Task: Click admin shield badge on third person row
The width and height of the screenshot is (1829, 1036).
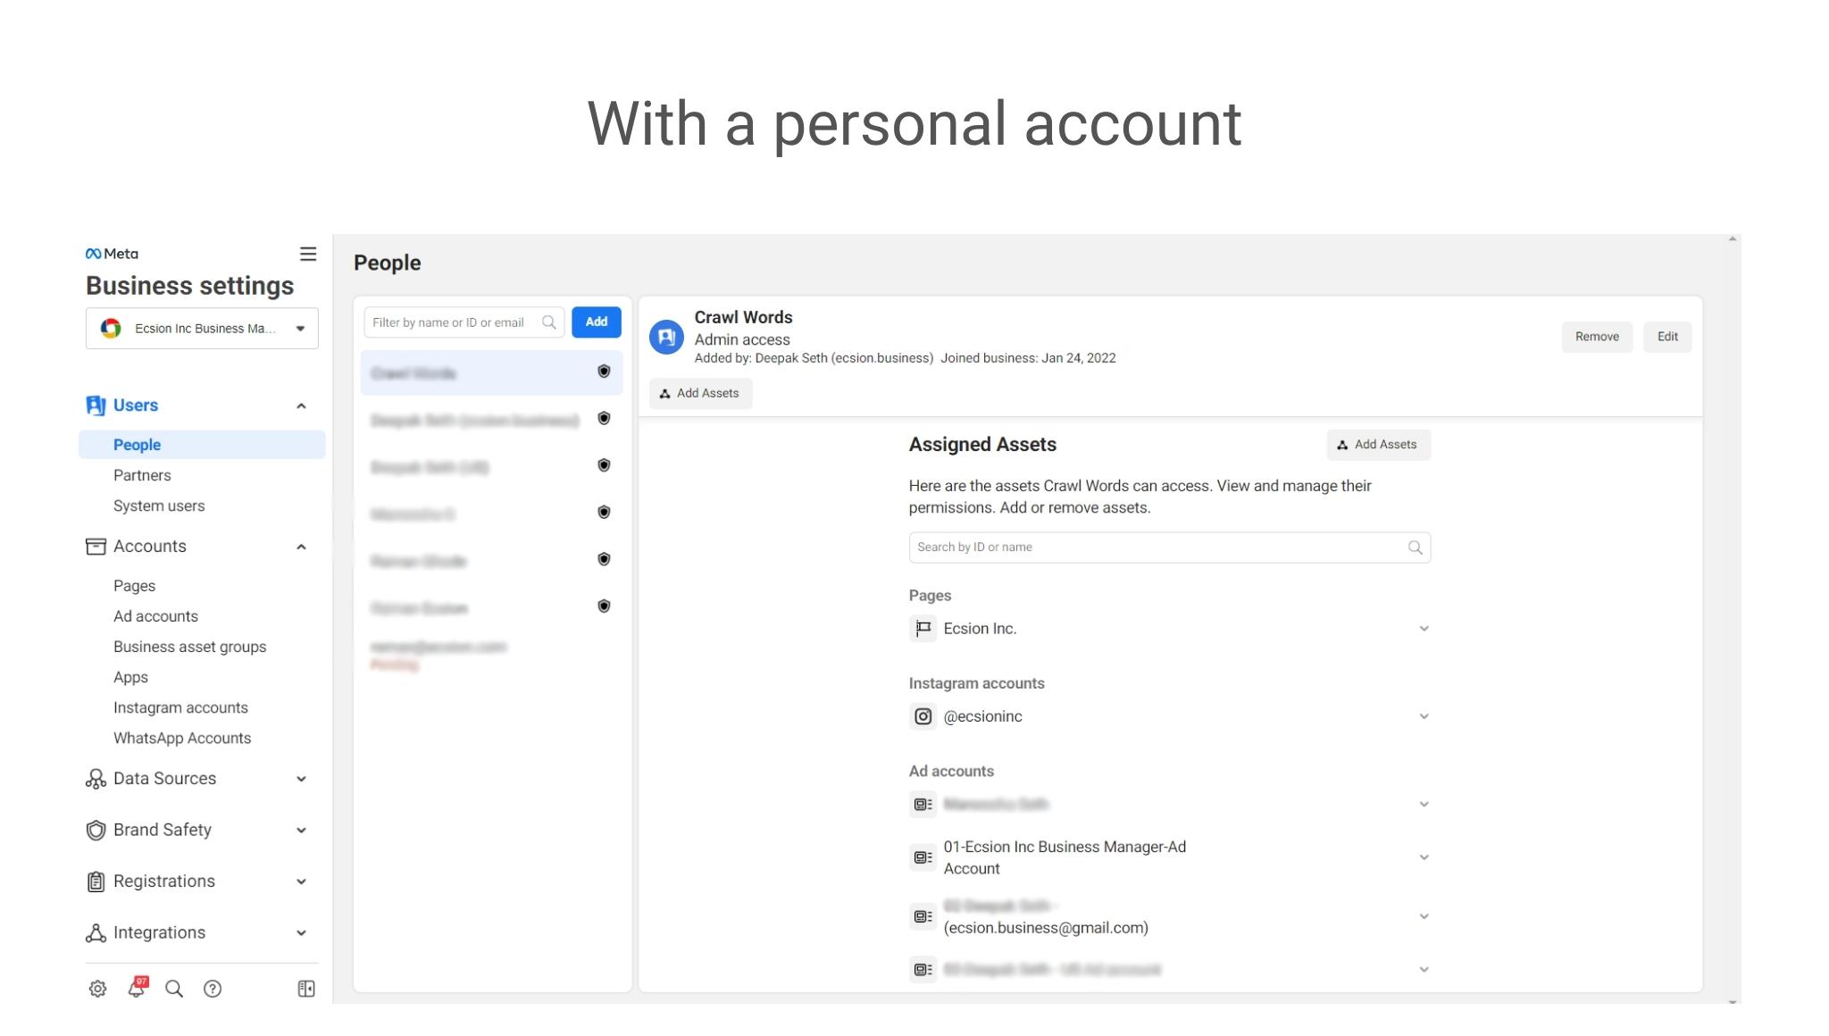Action: (604, 465)
